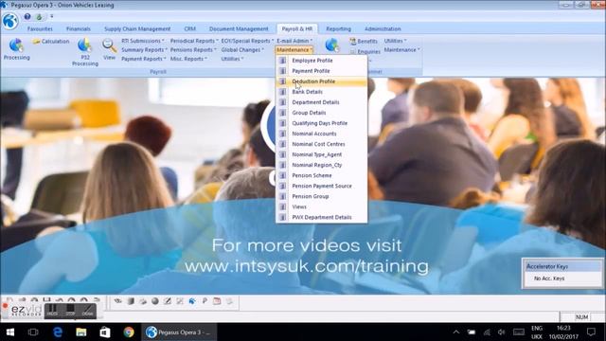
Task: Select Nominal Accounts menu item
Action: coord(322,134)
